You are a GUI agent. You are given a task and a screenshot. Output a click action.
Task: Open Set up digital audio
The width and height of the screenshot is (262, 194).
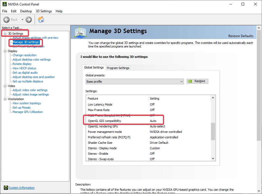point(25,73)
